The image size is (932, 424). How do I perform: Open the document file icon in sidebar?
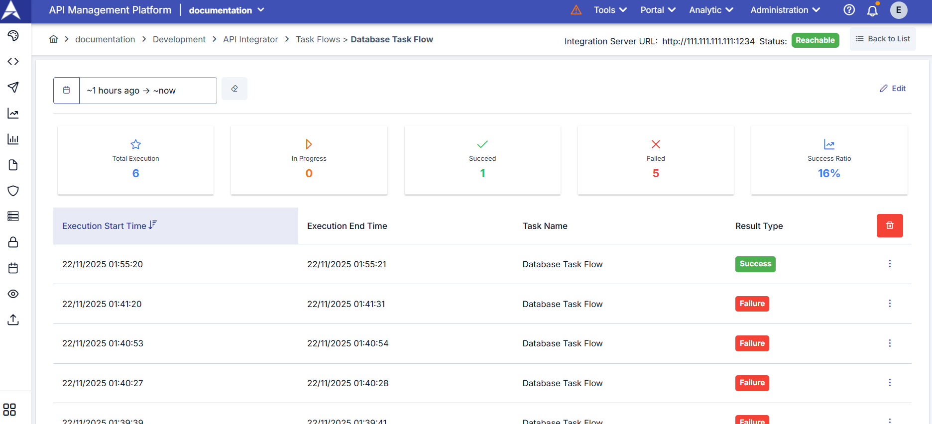point(13,165)
